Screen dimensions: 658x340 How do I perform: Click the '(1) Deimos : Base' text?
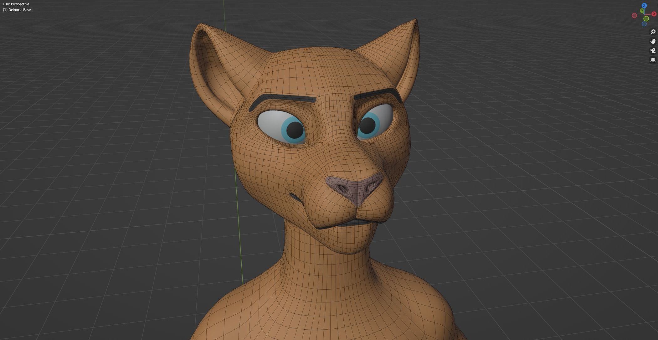pos(17,10)
